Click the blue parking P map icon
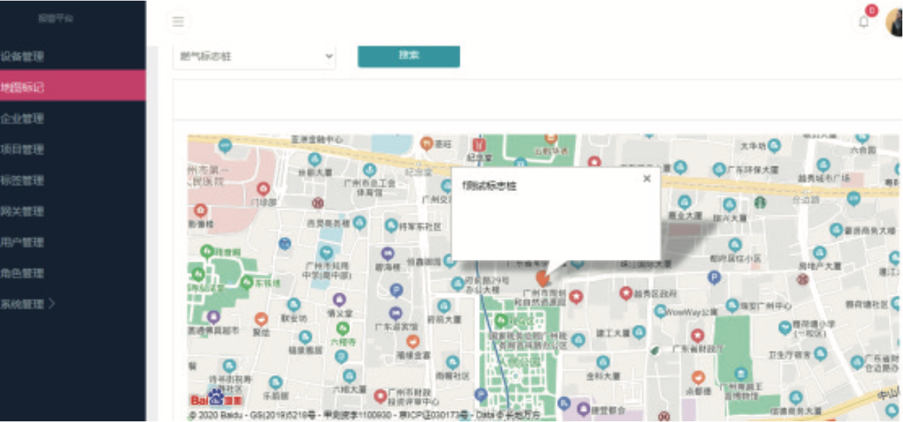The width and height of the screenshot is (903, 422). point(715,277)
